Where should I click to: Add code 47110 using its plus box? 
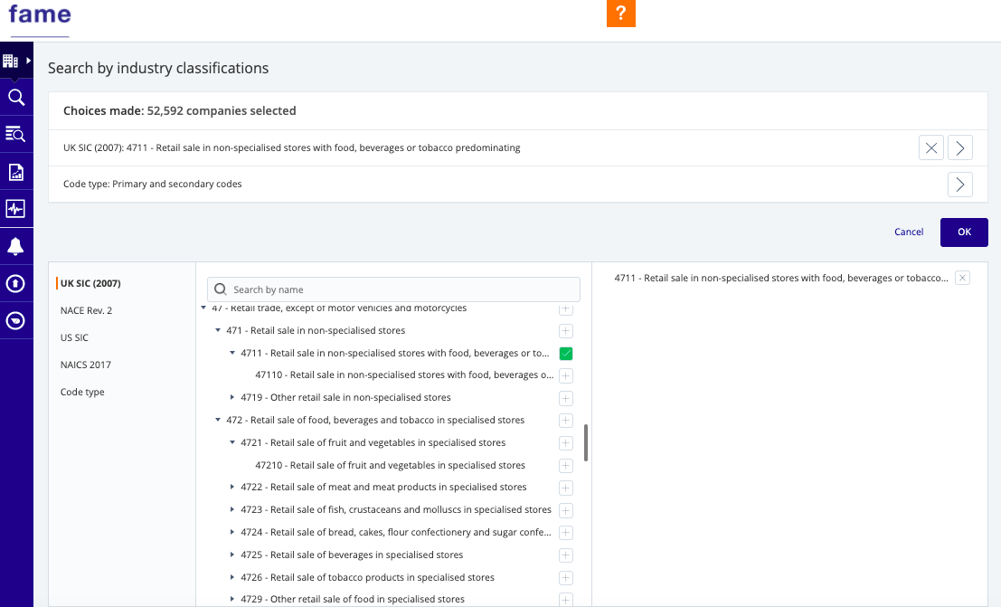(566, 375)
